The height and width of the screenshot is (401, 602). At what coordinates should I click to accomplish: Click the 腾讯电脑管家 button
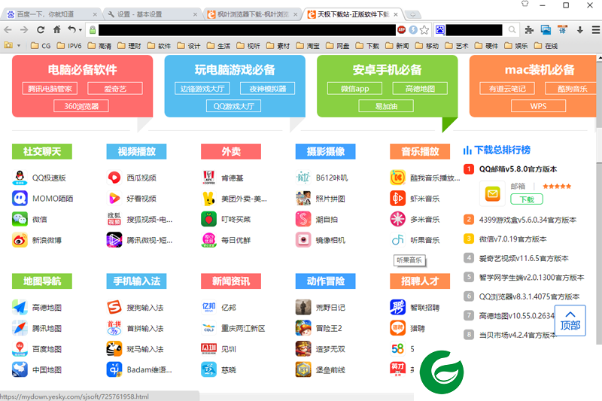coord(50,89)
